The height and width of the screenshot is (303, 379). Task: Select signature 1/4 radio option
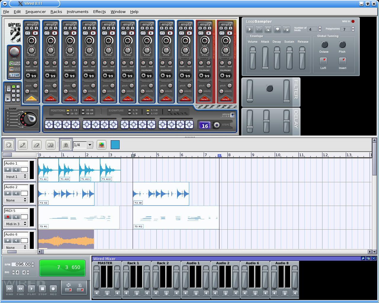[x=130, y=110]
